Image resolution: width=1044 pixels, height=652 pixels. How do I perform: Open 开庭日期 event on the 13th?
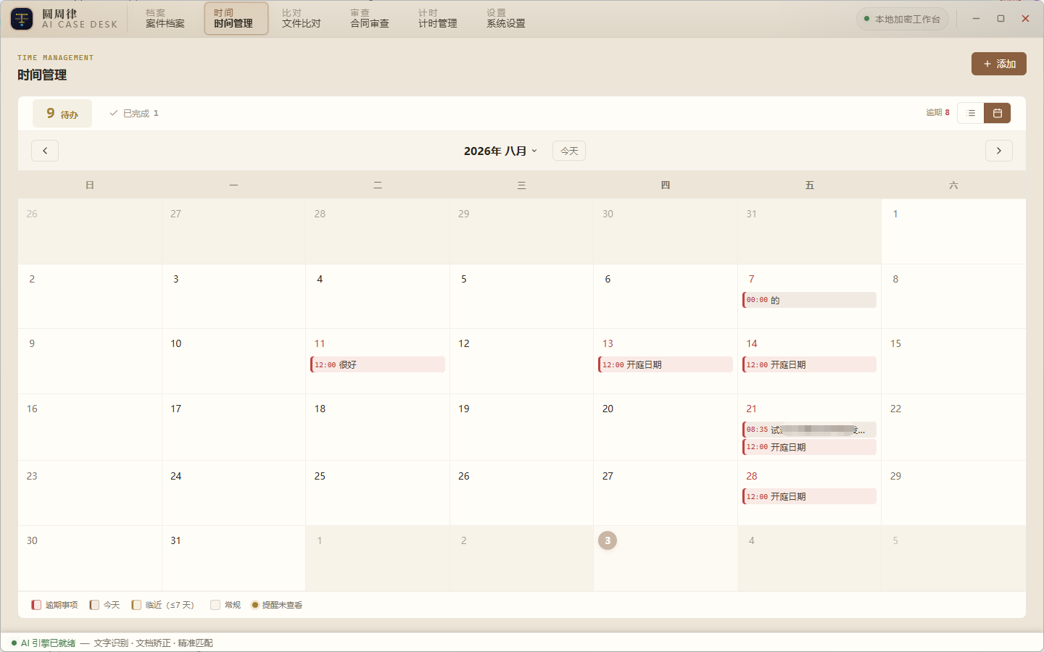coord(666,364)
